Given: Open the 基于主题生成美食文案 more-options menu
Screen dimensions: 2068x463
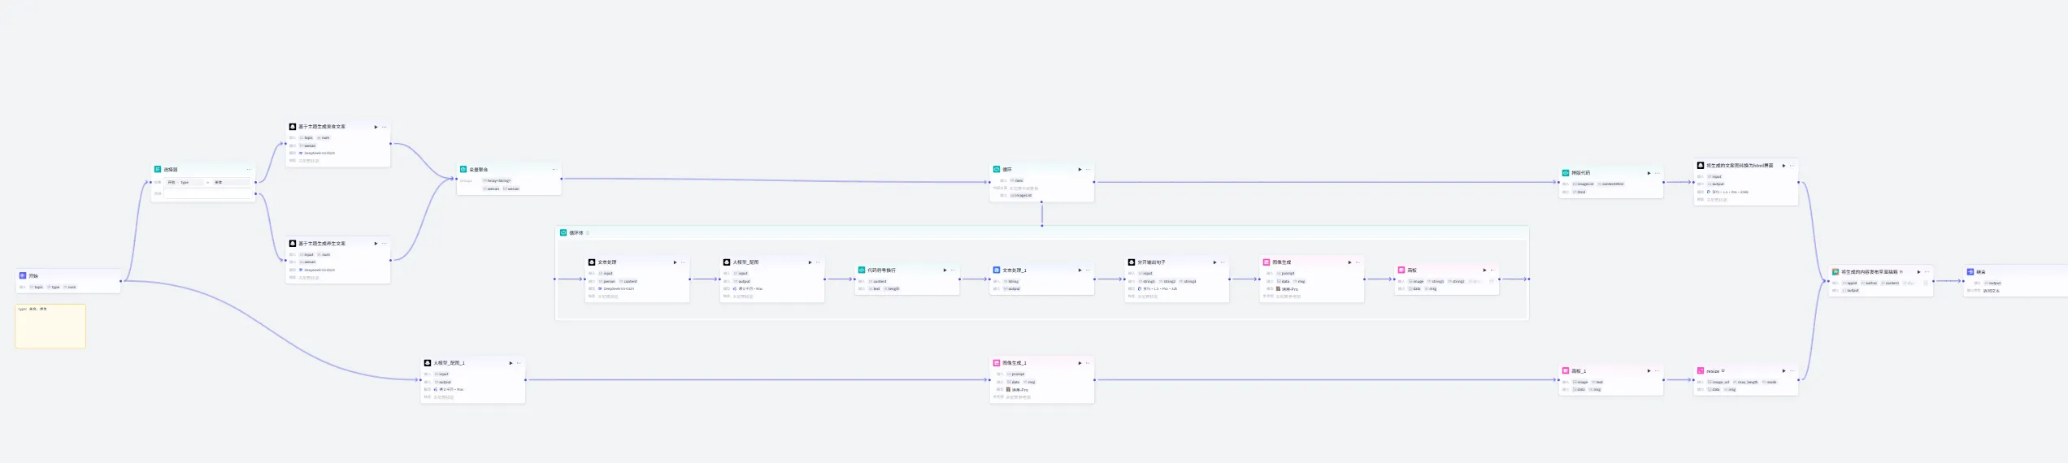Looking at the screenshot, I should coord(384,127).
